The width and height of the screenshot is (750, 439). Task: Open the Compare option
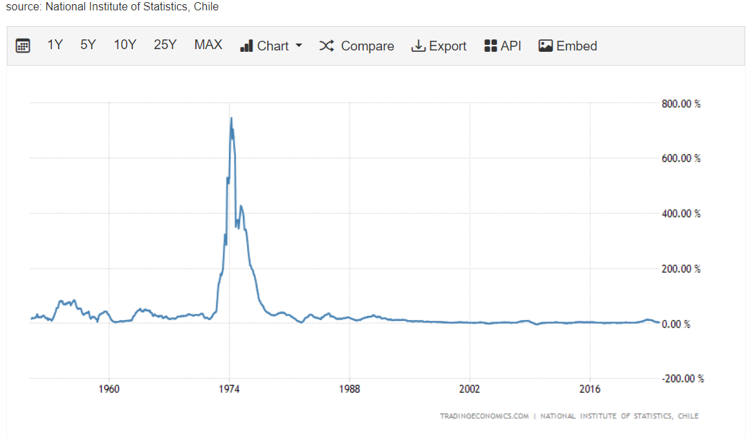(x=357, y=46)
